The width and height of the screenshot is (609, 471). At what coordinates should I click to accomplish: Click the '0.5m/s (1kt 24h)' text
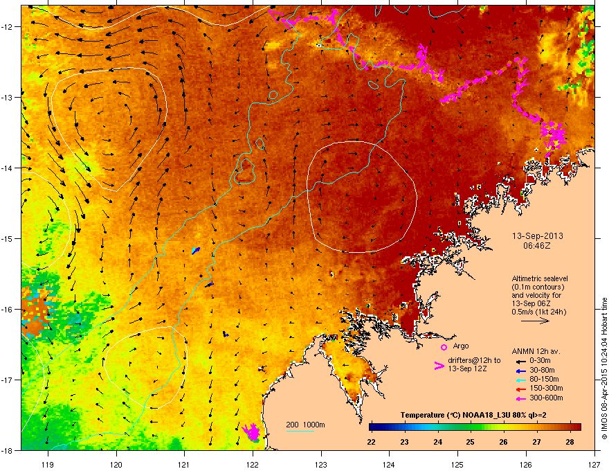pos(538,312)
